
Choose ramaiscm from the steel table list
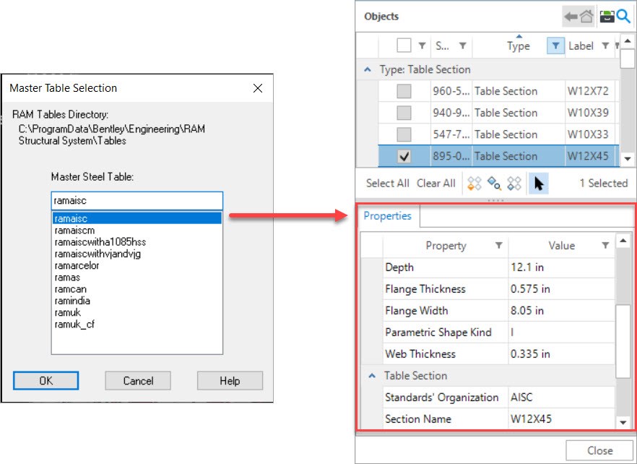point(74,230)
